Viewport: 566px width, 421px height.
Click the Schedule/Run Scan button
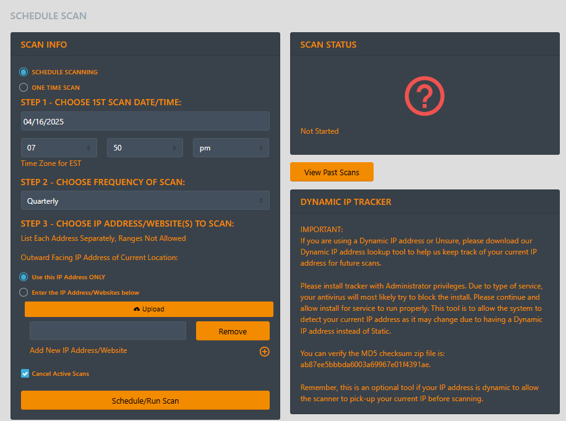145,401
